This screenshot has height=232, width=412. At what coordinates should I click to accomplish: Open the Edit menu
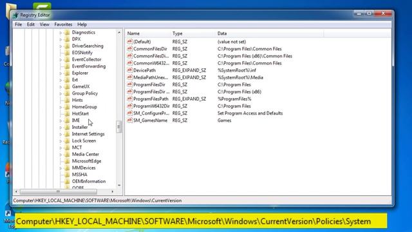[31, 24]
